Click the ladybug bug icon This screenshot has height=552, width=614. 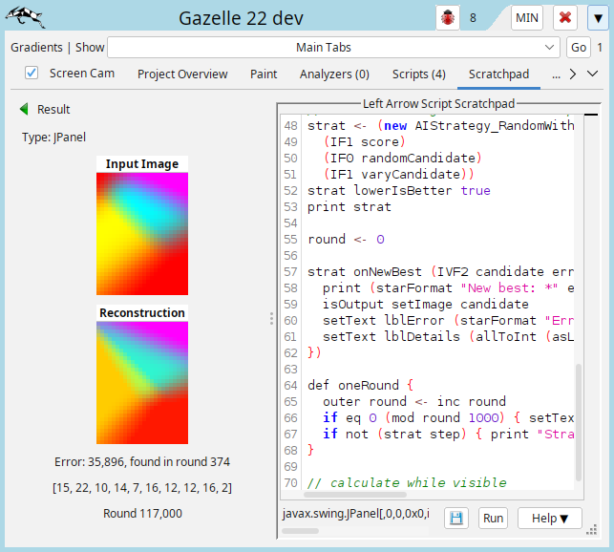[x=446, y=17]
